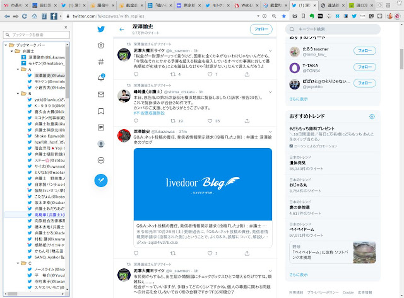Open the livedoor Blog link card image
This screenshot has height=298, width=404.
click(x=203, y=184)
